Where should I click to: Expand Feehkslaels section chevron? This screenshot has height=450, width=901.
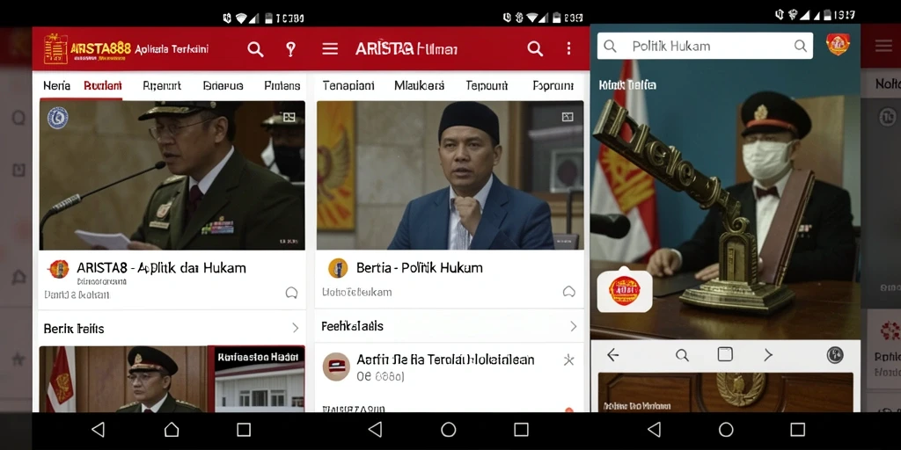[573, 326]
